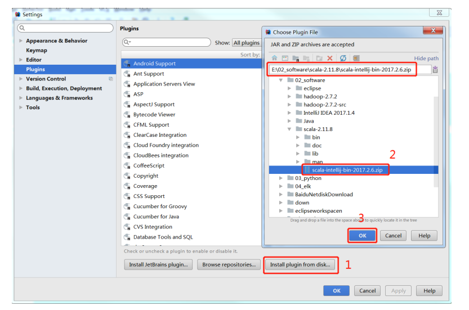
Task: Focus the settings search field
Action: [x=65, y=28]
